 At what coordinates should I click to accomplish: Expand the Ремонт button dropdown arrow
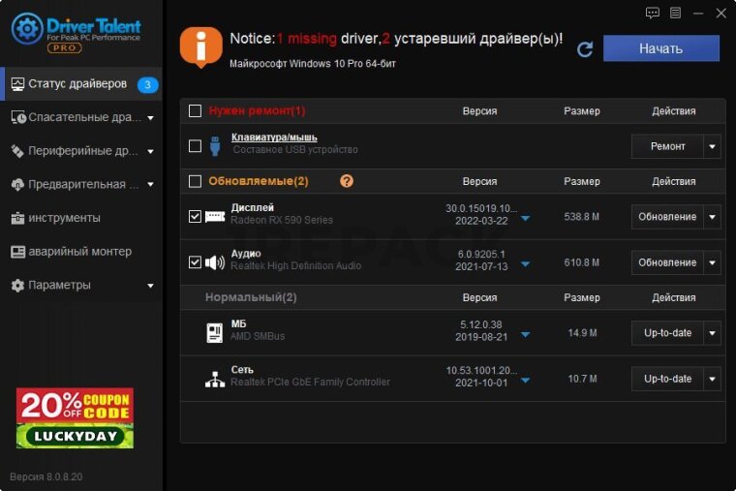(713, 146)
